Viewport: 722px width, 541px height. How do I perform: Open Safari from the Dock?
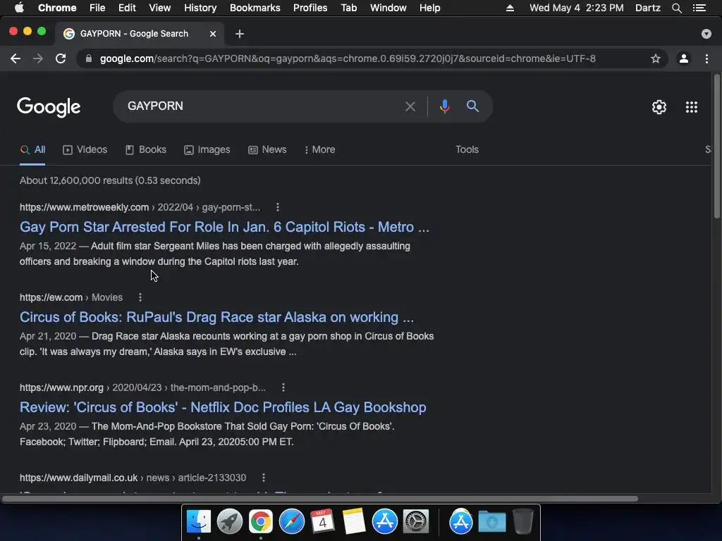coord(291,522)
